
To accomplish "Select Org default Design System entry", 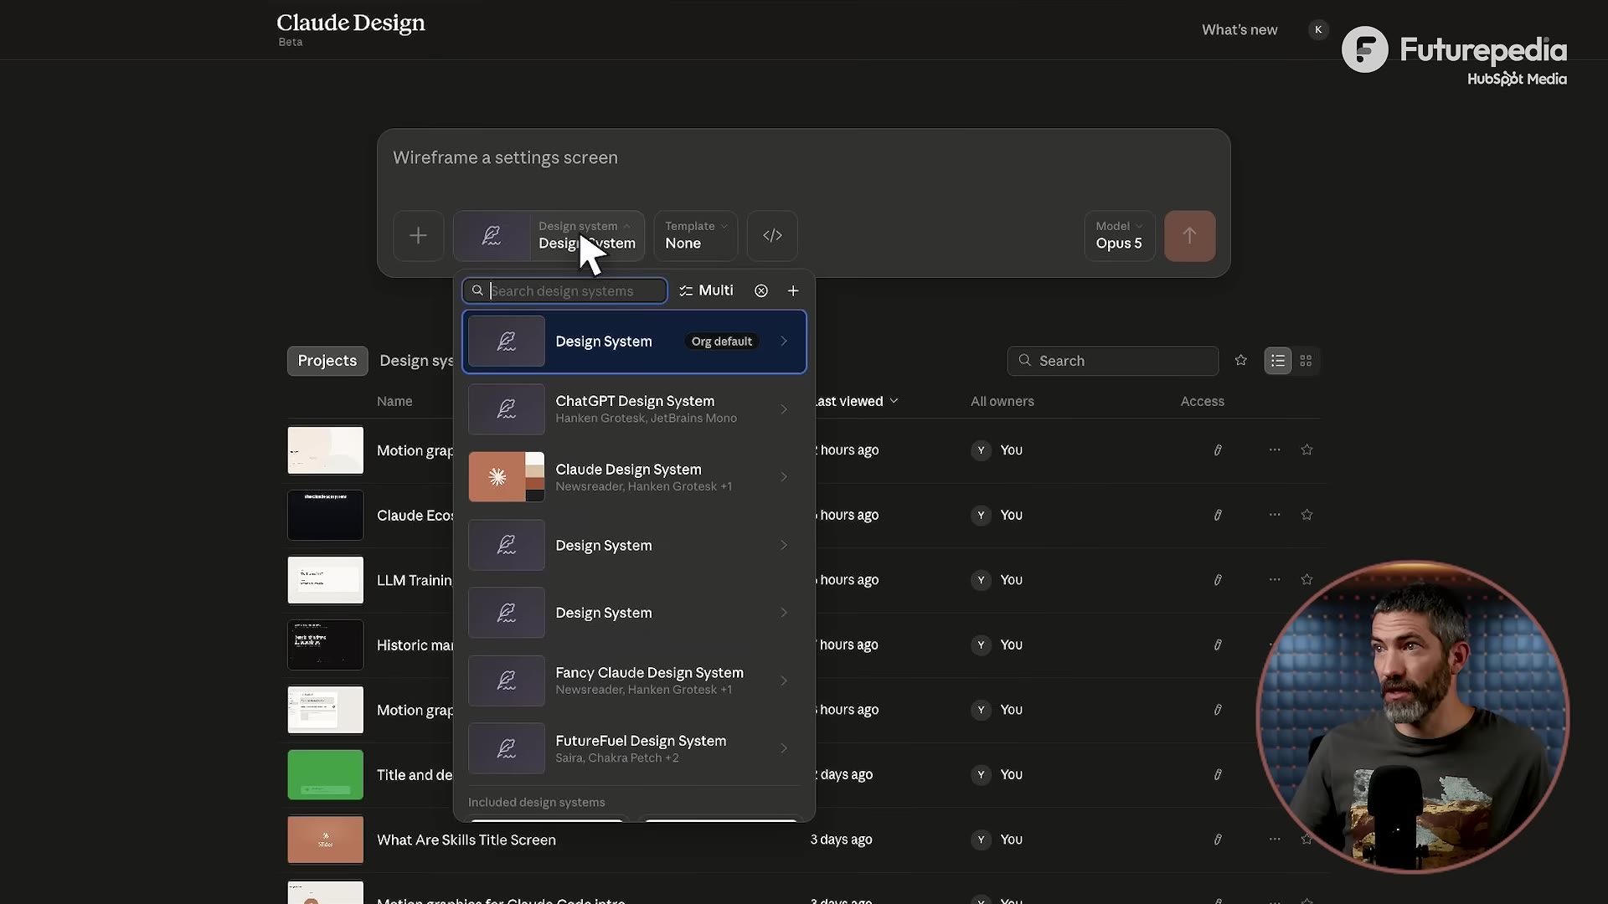I will (x=634, y=342).
